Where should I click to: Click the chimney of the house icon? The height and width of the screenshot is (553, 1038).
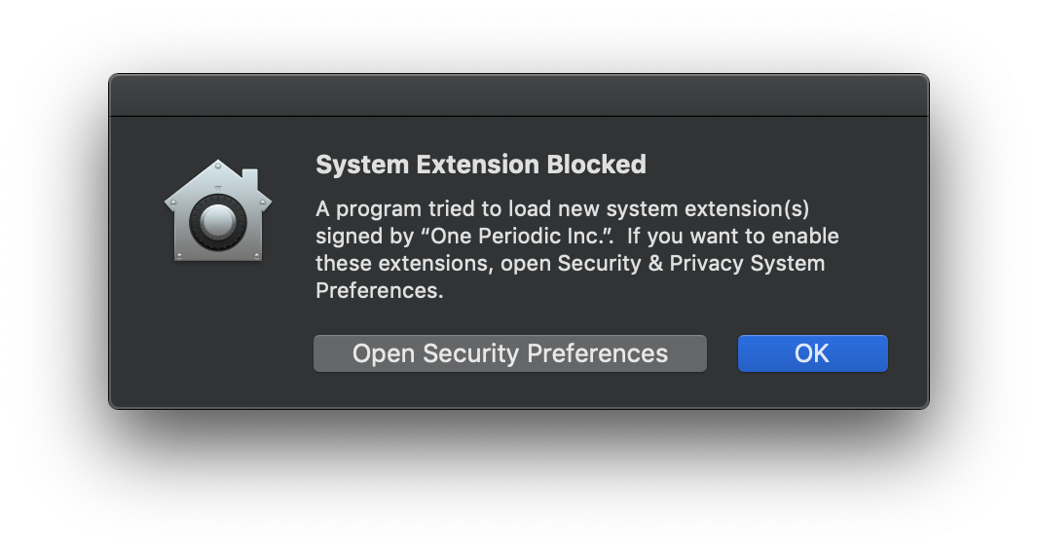(249, 181)
